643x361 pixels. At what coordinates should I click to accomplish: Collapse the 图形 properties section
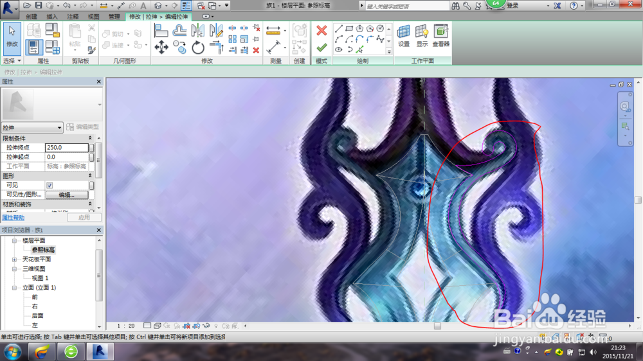coord(90,175)
